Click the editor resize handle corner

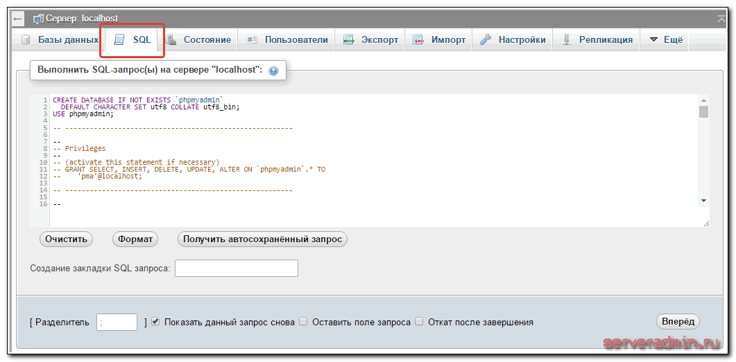point(705,224)
